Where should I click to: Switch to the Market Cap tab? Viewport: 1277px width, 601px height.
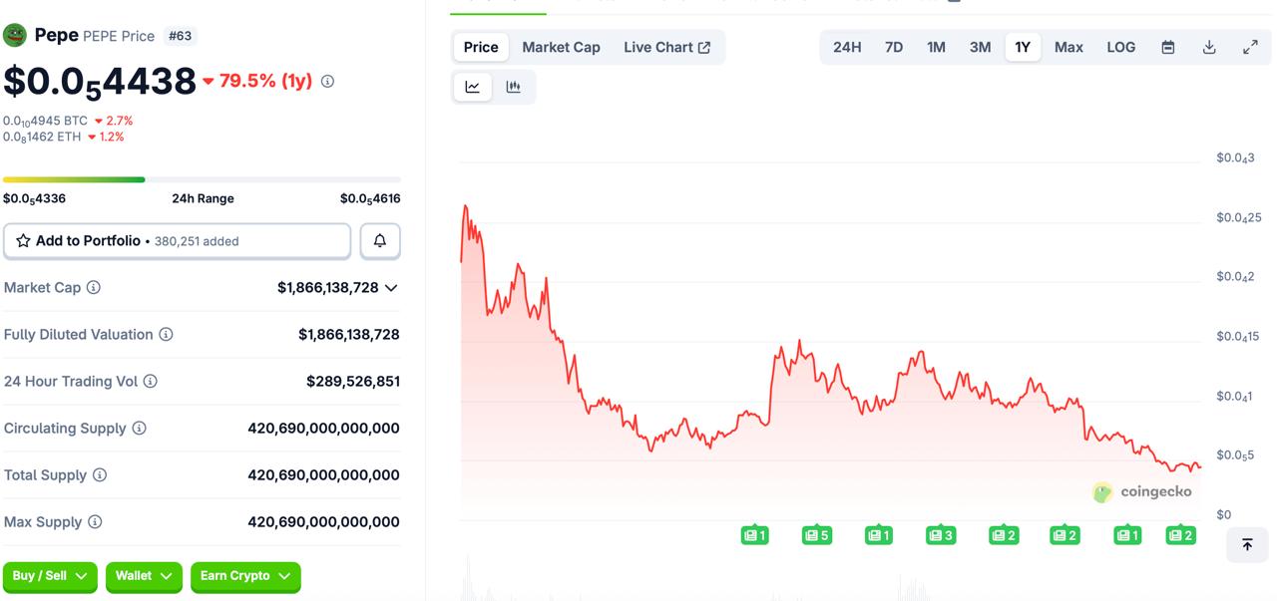tap(561, 46)
